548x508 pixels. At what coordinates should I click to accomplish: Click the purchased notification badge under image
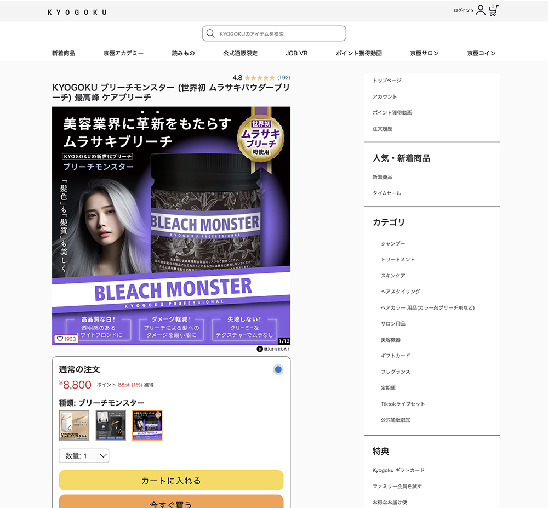273,349
